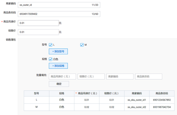Click the 批量填充 商品条形码 input
This screenshot has height=115, width=177.
pyautogui.click(x=149, y=76)
